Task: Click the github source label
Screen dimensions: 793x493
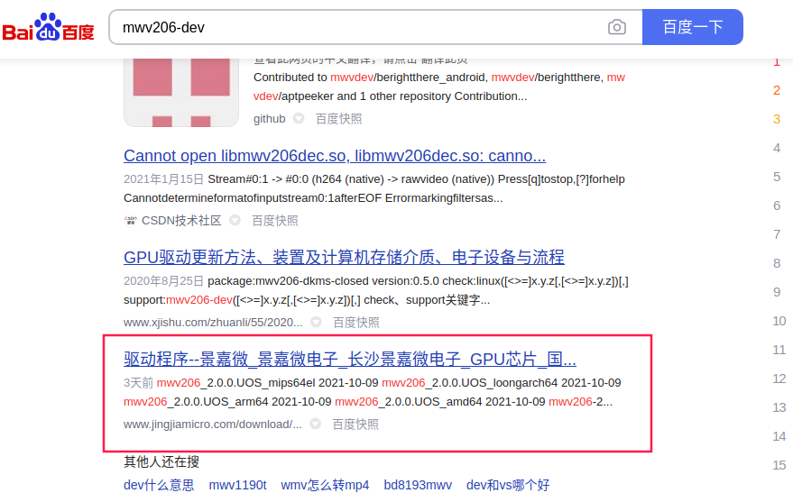Action: click(x=269, y=119)
